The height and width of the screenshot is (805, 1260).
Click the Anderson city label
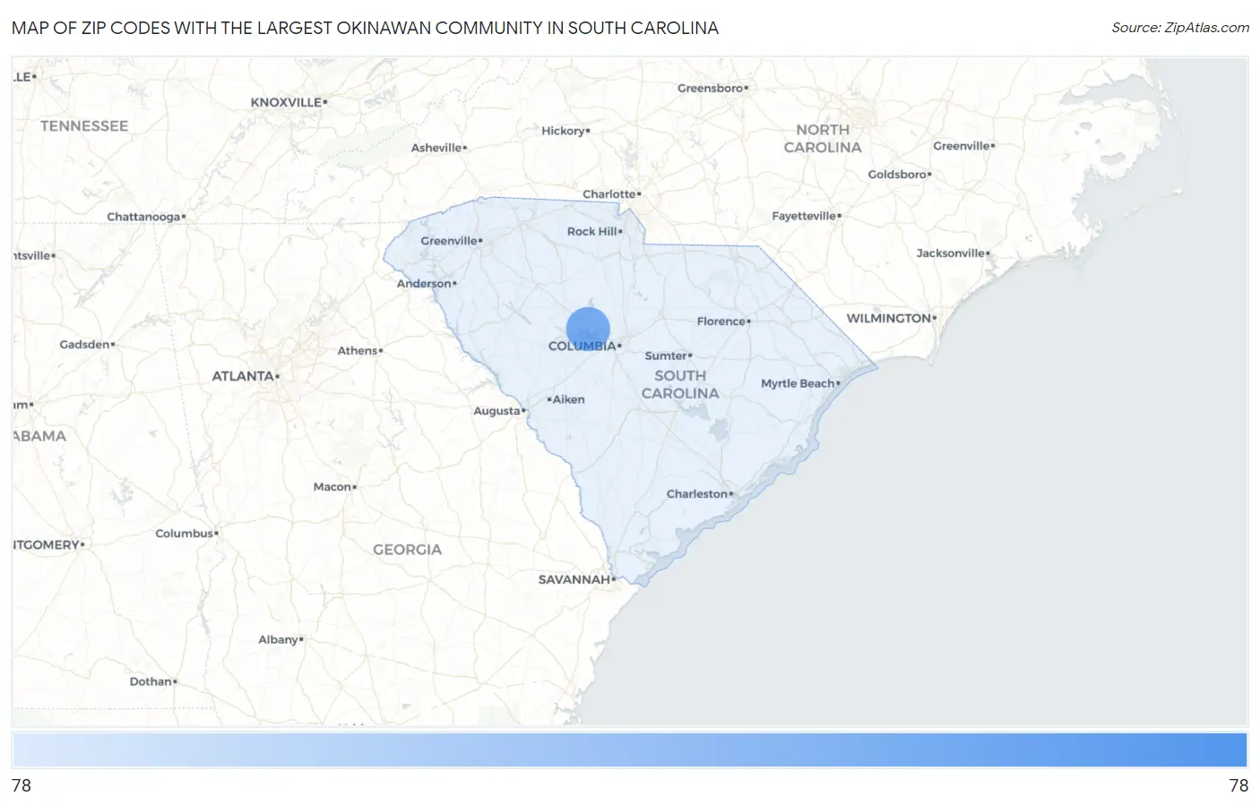click(x=424, y=284)
